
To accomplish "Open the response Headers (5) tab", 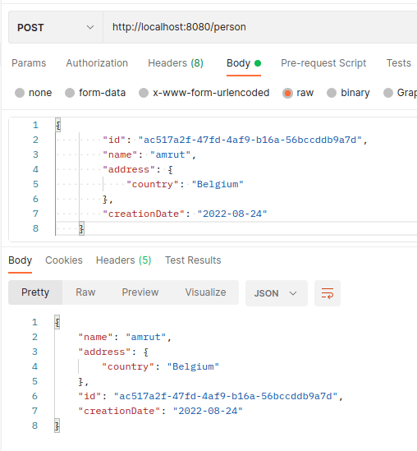I will [124, 260].
